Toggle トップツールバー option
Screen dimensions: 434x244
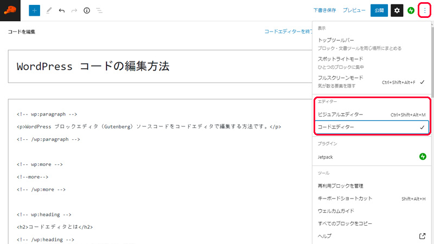click(372, 44)
